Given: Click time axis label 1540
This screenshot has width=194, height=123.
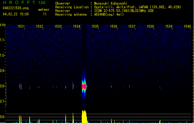Looking at the screenshot, I should click(187, 26).
